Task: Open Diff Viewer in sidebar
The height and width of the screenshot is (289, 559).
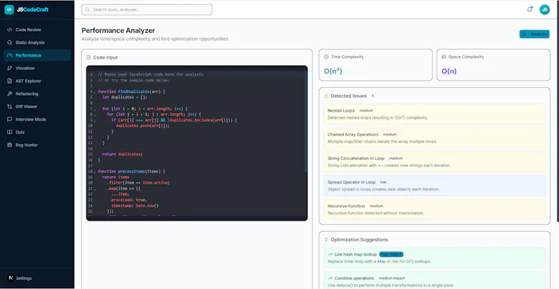Action: [x=37, y=107]
